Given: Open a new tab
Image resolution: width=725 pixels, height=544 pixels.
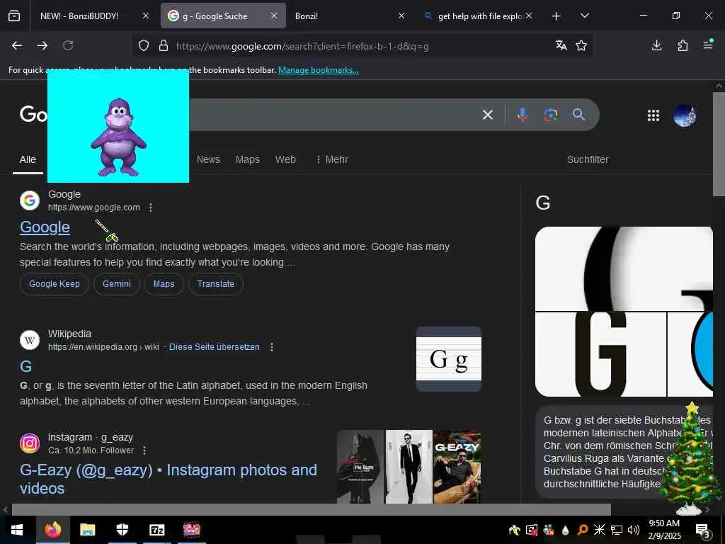Looking at the screenshot, I should tap(556, 16).
